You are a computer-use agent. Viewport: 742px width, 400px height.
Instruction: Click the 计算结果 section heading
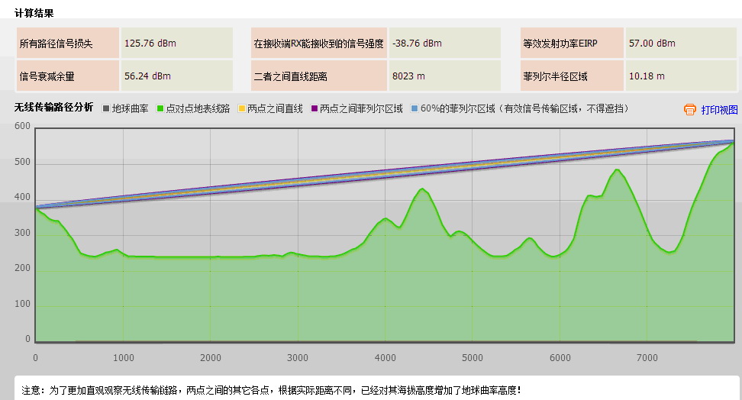coord(34,13)
